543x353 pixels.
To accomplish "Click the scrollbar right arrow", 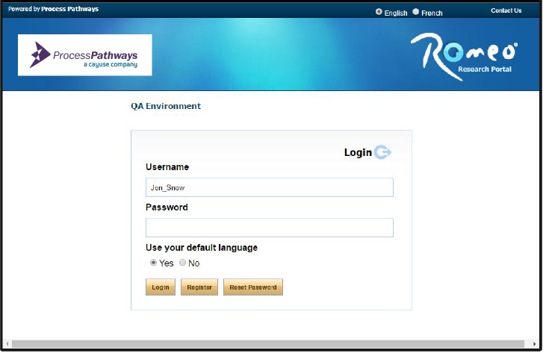I will tap(535, 344).
